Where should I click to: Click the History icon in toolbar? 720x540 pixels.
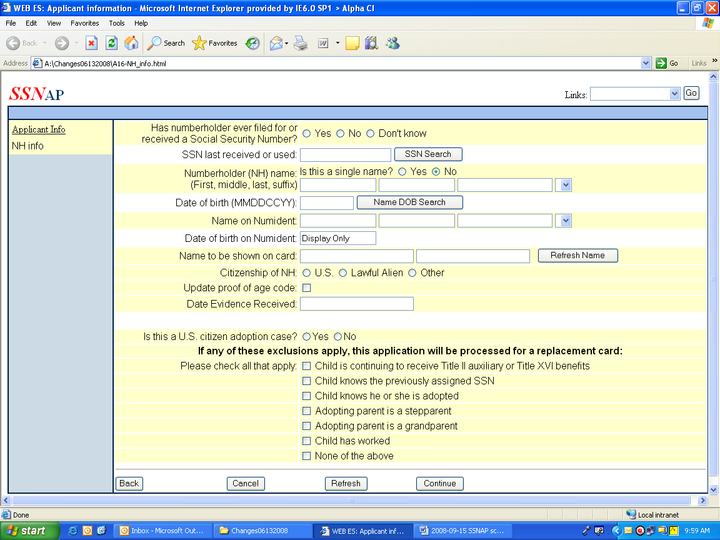click(252, 43)
